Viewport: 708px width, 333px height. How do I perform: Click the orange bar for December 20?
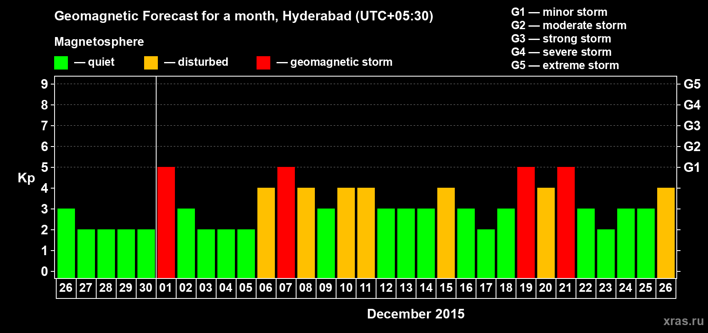tap(546, 233)
